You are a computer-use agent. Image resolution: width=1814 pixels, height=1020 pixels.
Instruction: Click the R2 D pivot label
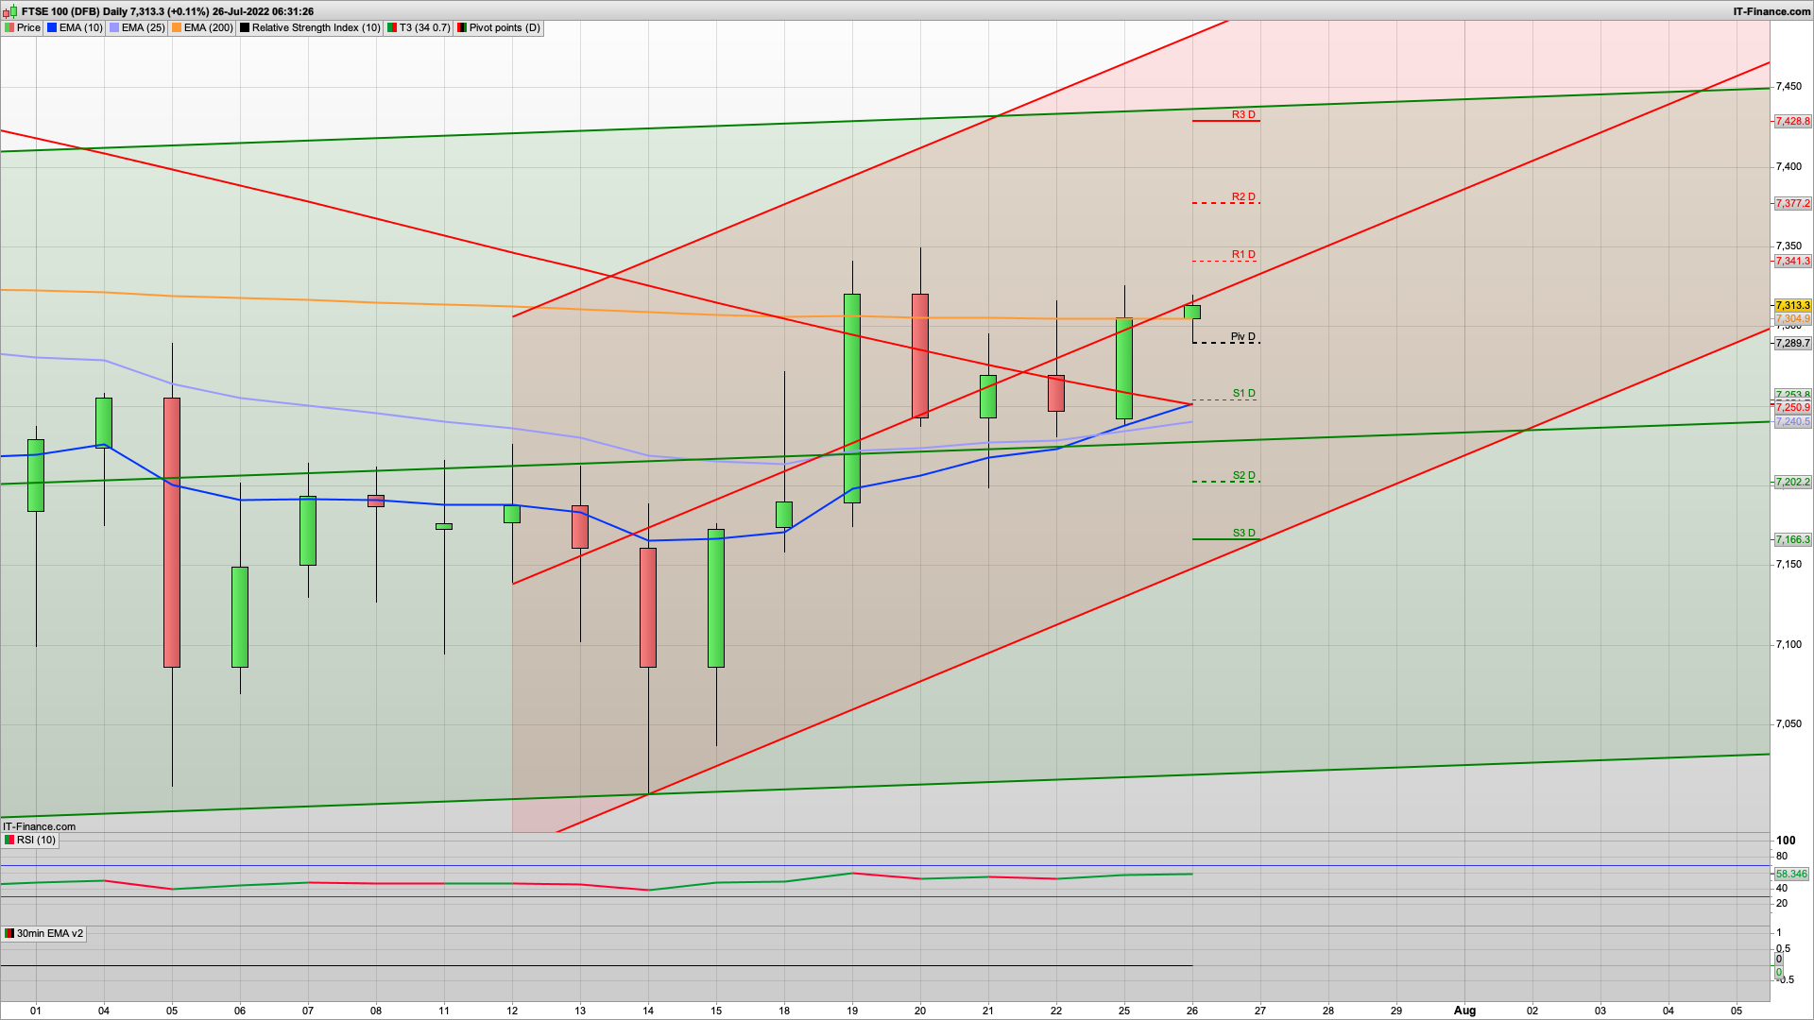click(1243, 197)
